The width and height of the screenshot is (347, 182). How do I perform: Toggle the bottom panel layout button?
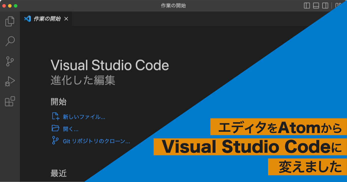coord(316,5)
